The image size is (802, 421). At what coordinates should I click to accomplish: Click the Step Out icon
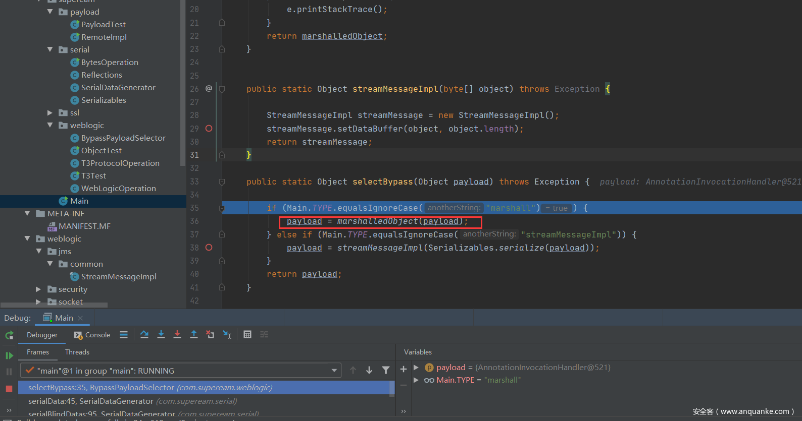[x=193, y=335]
